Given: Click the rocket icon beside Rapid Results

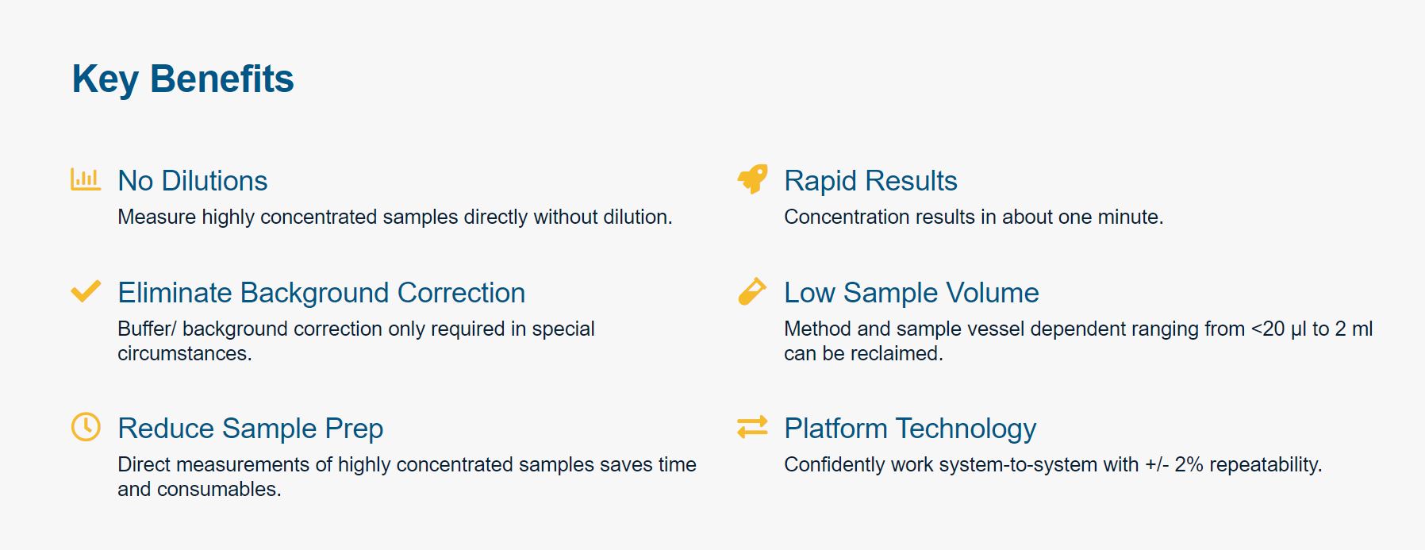Looking at the screenshot, I should [x=752, y=179].
